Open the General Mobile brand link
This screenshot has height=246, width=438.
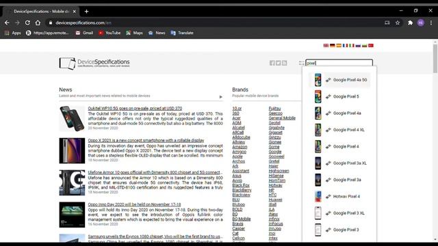(282, 118)
